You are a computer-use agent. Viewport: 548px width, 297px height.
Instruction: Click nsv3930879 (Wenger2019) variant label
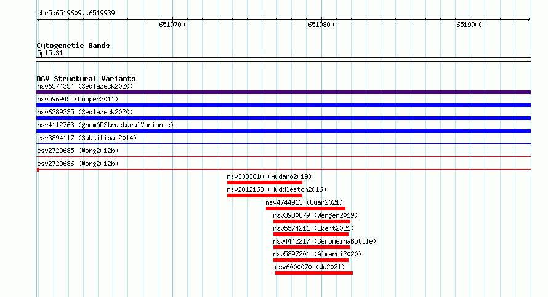[315, 215]
